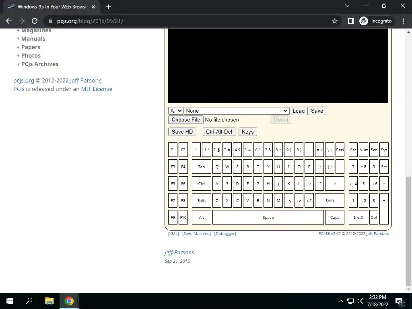
Task: Tap the Ins 0 numeric pad key
Action: (358, 217)
